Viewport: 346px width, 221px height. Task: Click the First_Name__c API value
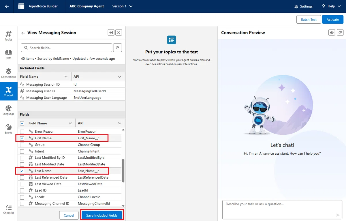[x=89, y=138]
